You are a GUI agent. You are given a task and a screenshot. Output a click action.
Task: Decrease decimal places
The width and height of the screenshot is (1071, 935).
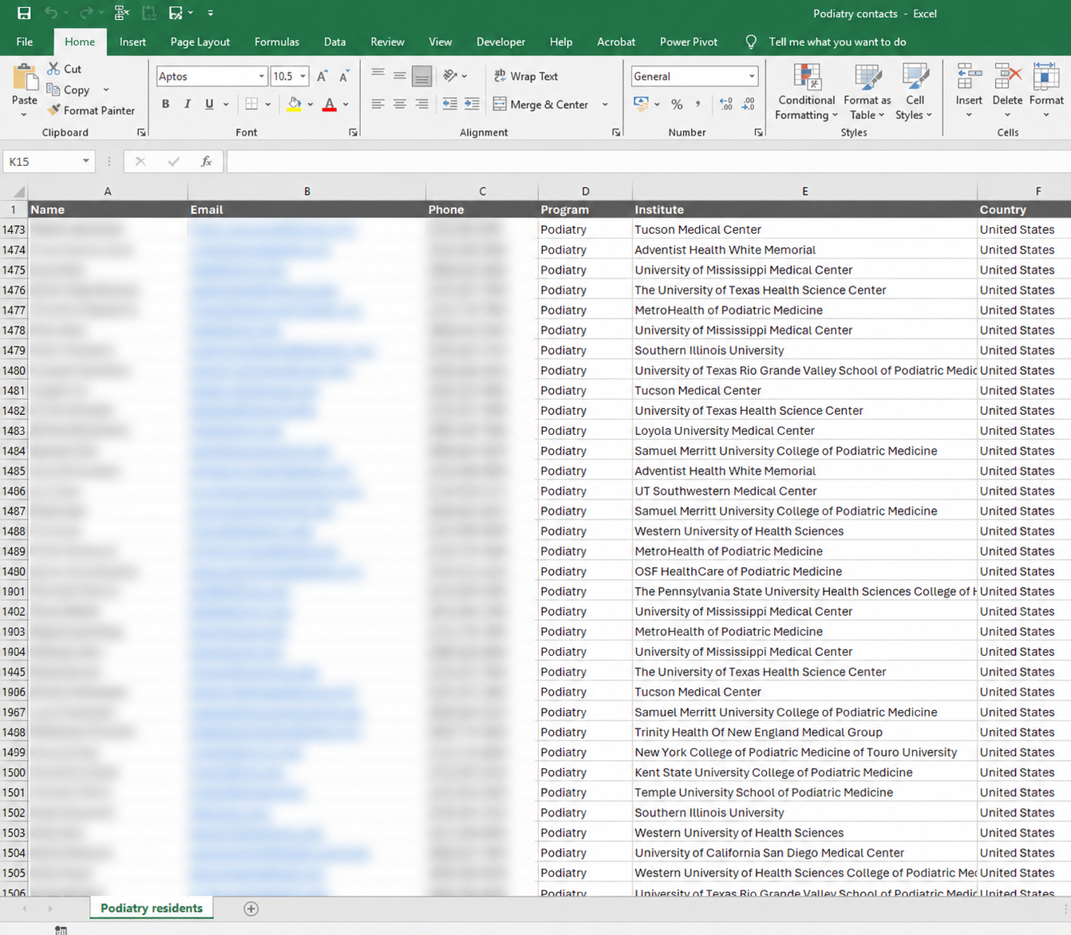(x=748, y=104)
